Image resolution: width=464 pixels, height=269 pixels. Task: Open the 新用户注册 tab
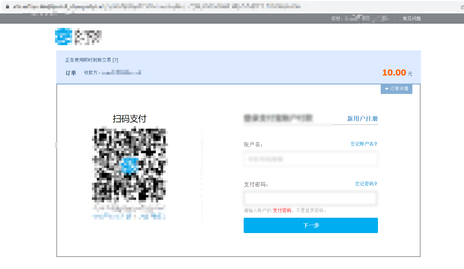pos(362,119)
